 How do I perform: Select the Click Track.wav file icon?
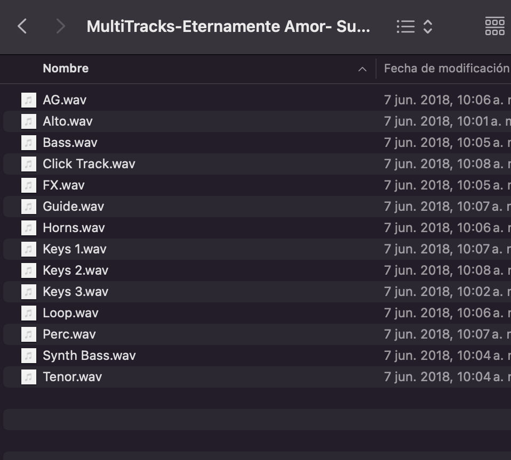tap(29, 164)
